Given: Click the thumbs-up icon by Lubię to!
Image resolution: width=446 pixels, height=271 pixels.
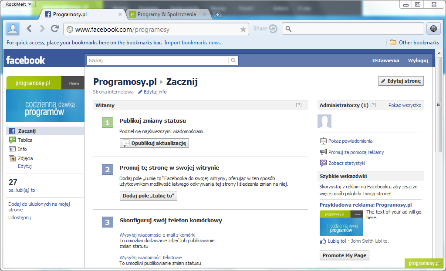Looking at the screenshot, I should tap(323, 241).
